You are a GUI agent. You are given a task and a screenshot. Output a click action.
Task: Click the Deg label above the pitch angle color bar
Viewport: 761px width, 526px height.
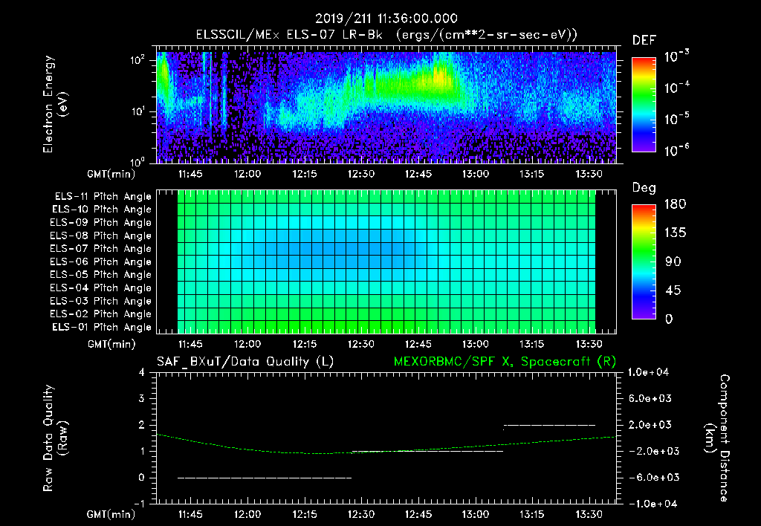click(644, 188)
